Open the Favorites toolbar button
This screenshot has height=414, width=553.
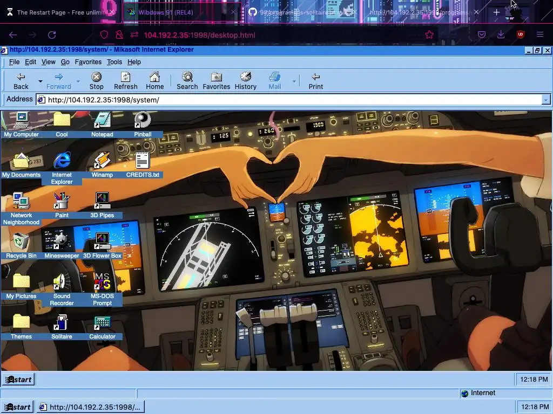216,81
